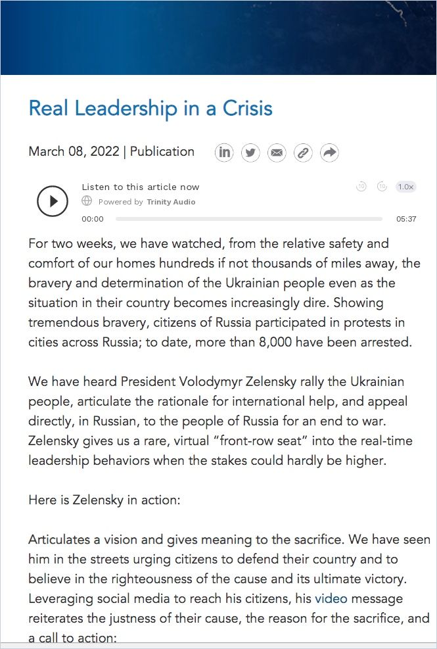The width and height of the screenshot is (437, 649).
Task: Share the article on LinkedIn
Action: pos(224,153)
